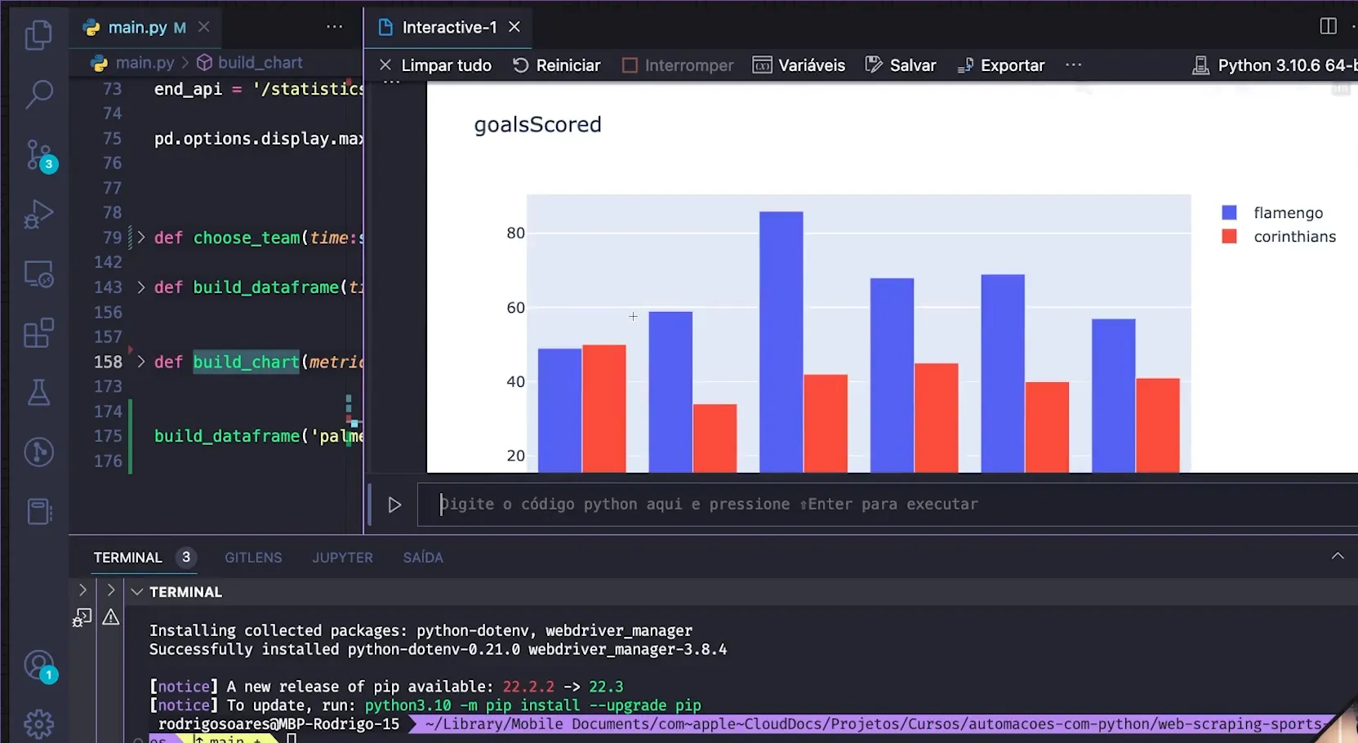Viewport: 1358px width, 743px height.
Task: Open Source Control view showing 3 changes
Action: pyautogui.click(x=38, y=155)
